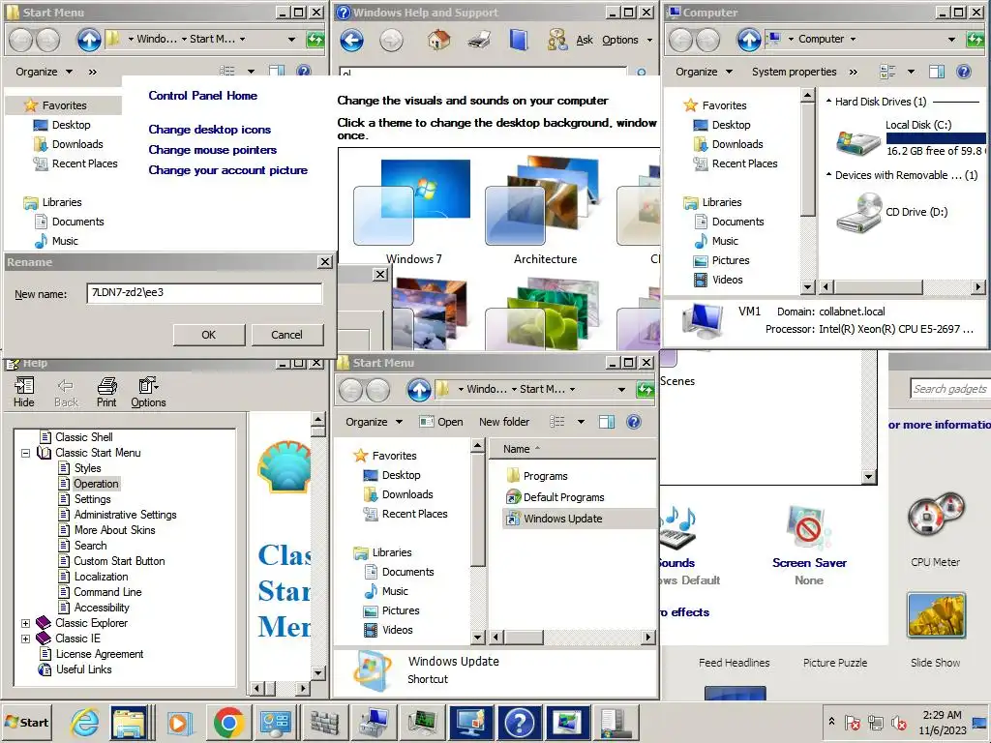The width and height of the screenshot is (991, 743).
Task: Select Architecture theme thumbnail
Action: [545, 212]
